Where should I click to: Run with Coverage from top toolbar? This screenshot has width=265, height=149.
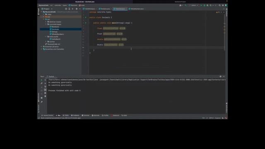click(207, 5)
